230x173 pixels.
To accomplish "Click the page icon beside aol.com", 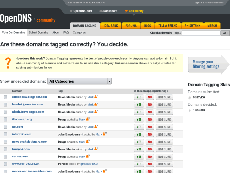I will click(x=6, y=127).
